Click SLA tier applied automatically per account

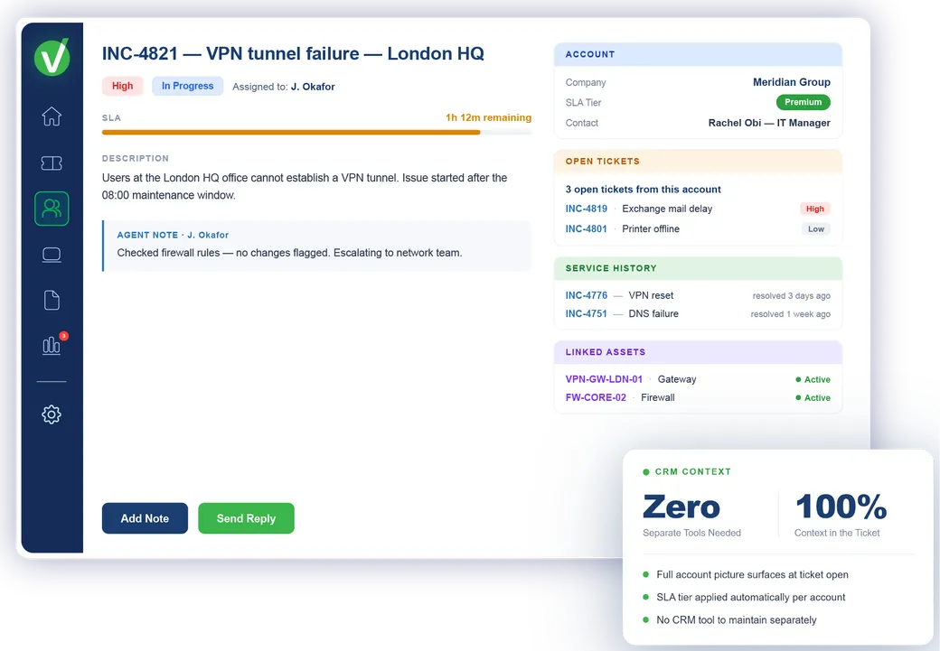(750, 597)
